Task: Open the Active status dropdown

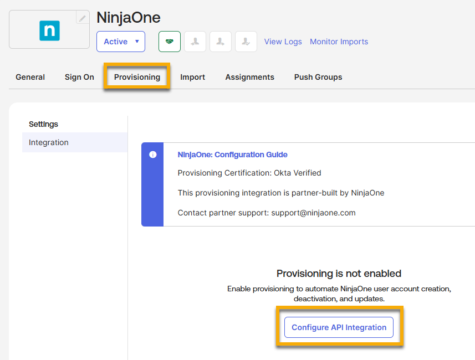Action: pyautogui.click(x=121, y=41)
